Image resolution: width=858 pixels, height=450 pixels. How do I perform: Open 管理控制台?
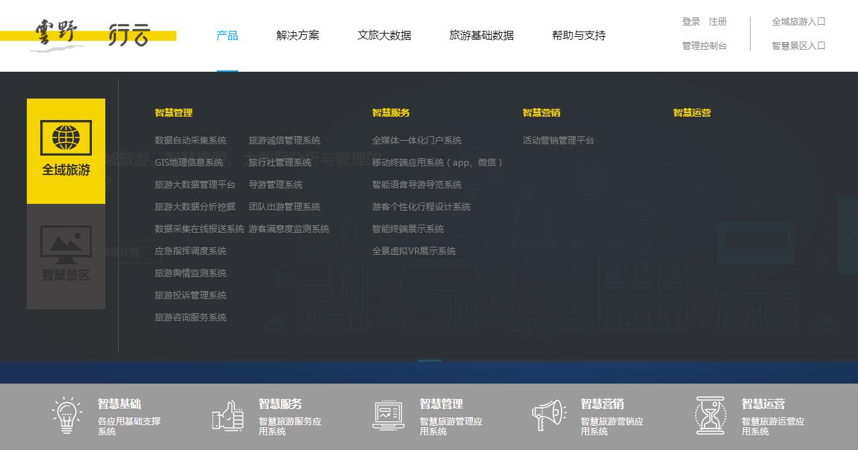(704, 46)
